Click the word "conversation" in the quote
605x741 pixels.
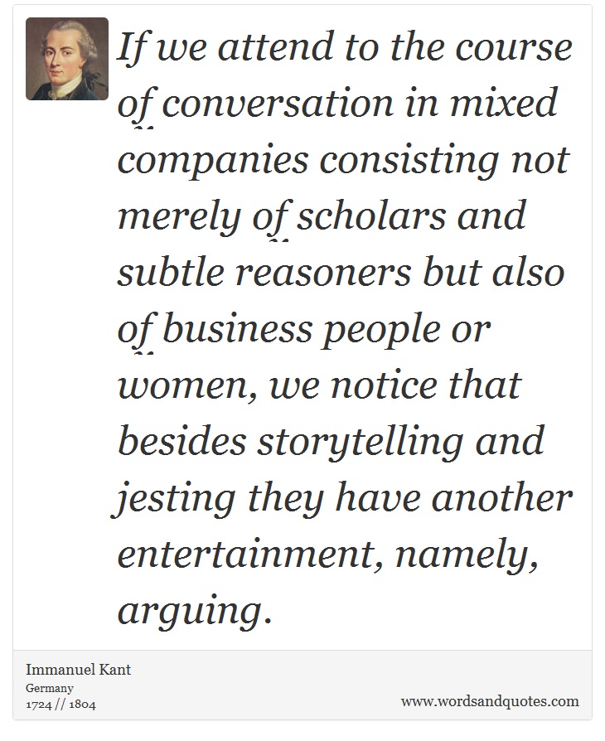click(278, 103)
